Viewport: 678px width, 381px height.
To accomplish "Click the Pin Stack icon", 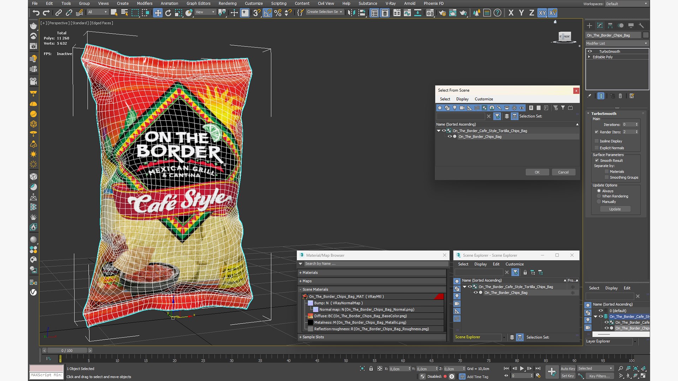I will [589, 96].
